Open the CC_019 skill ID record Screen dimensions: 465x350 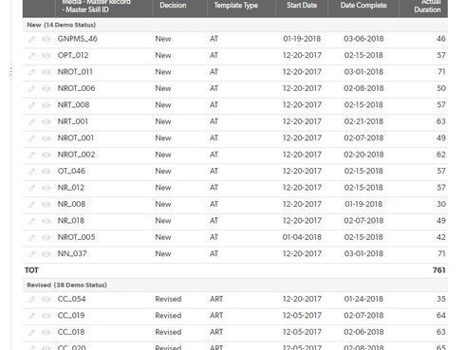point(71,316)
